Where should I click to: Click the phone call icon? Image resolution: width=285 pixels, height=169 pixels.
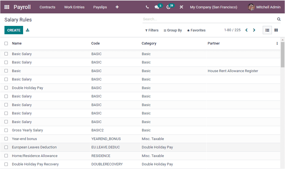point(147,7)
